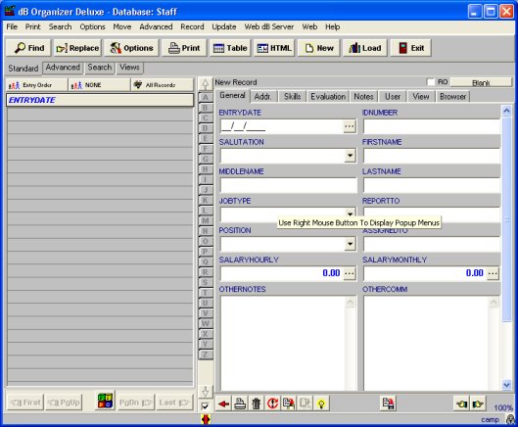Select the Advanced toolbar tab

coord(63,68)
